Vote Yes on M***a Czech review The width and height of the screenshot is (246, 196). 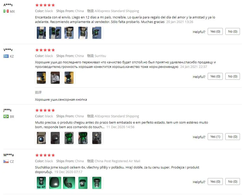coord(215,182)
